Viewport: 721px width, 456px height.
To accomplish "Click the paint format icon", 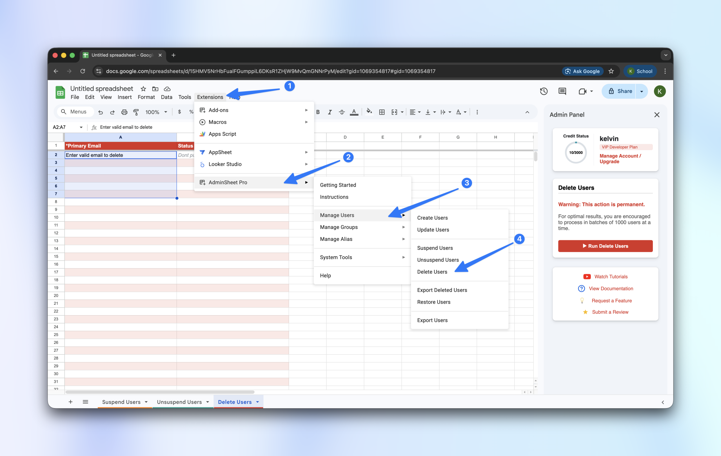I will click(136, 112).
